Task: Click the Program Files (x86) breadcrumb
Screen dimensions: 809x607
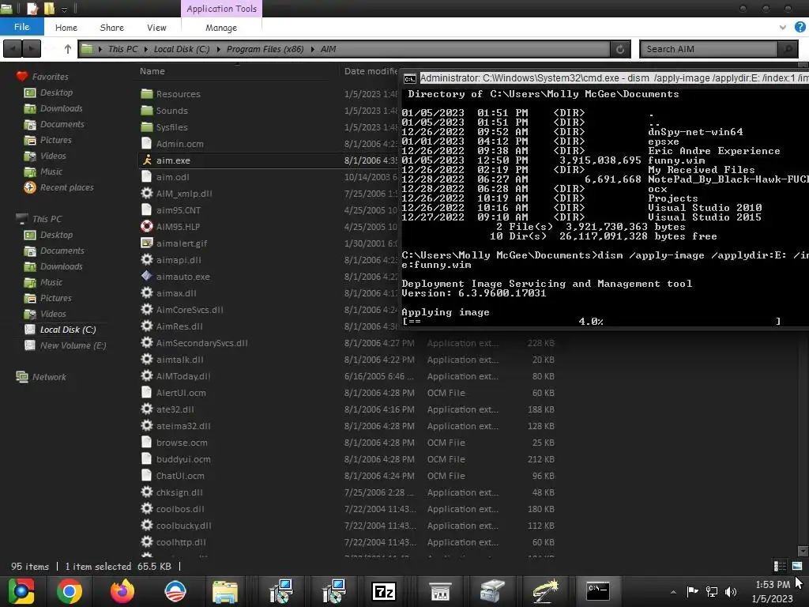Action: pyautogui.click(x=265, y=49)
